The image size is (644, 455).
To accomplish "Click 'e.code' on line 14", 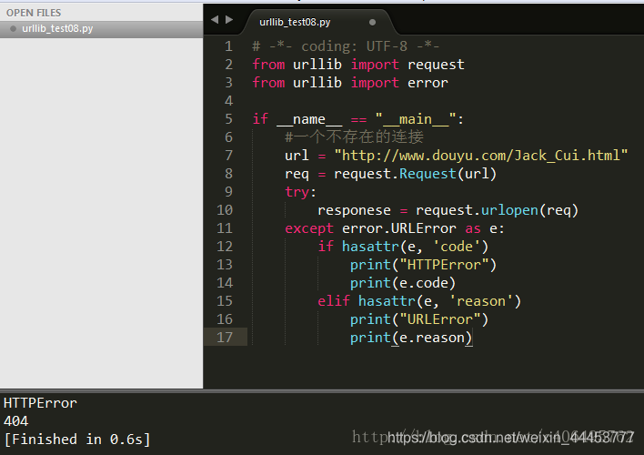I will [x=424, y=283].
